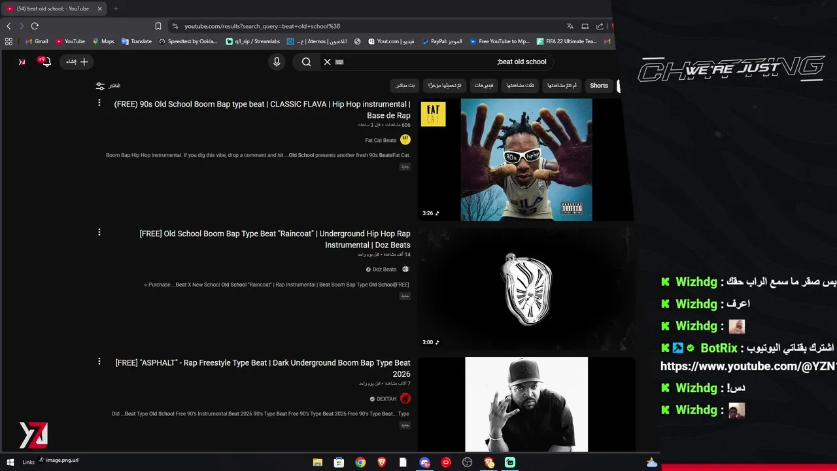Viewport: 837px width, 471px height.
Task: Select the Shorts filter chip
Action: pos(599,86)
